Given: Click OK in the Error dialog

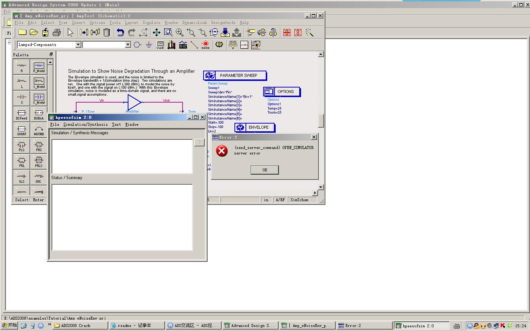Looking at the screenshot, I should pyautogui.click(x=265, y=170).
